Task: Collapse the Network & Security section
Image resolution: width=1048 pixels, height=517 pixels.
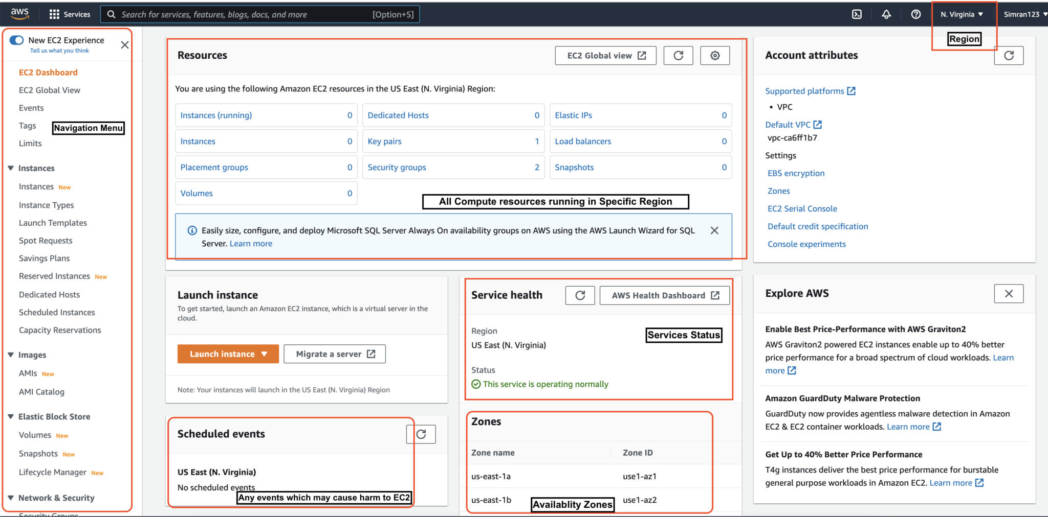Action: coord(11,498)
